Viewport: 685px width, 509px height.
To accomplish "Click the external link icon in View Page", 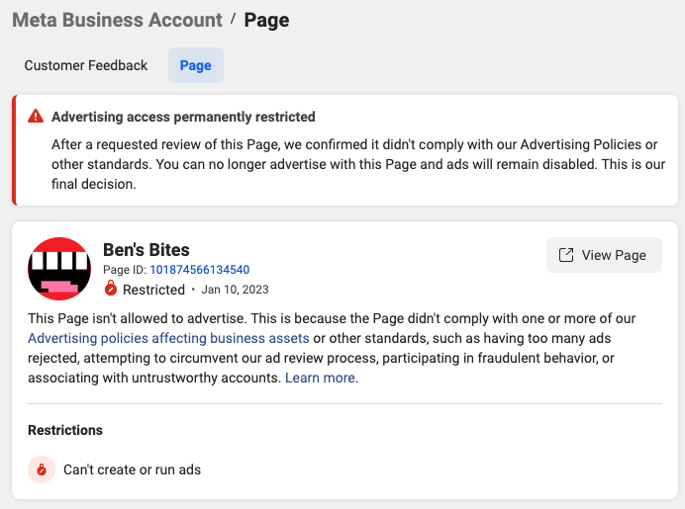I will 566,255.
